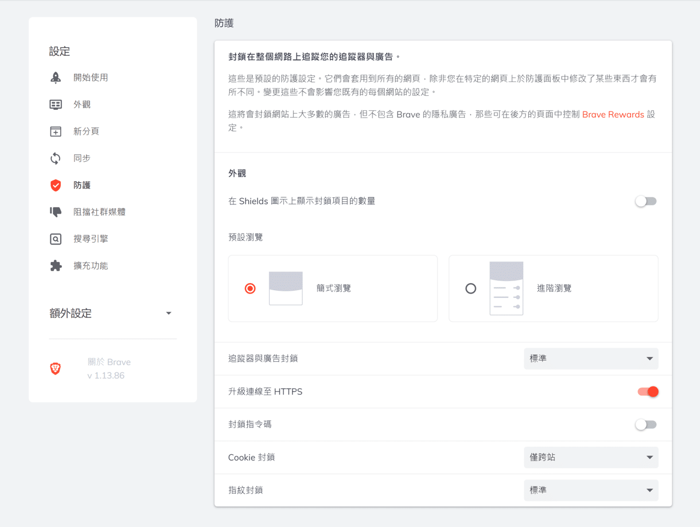This screenshot has height=527, width=700.
Task: Select the 簡式瀏覽 radio button
Action: point(250,288)
